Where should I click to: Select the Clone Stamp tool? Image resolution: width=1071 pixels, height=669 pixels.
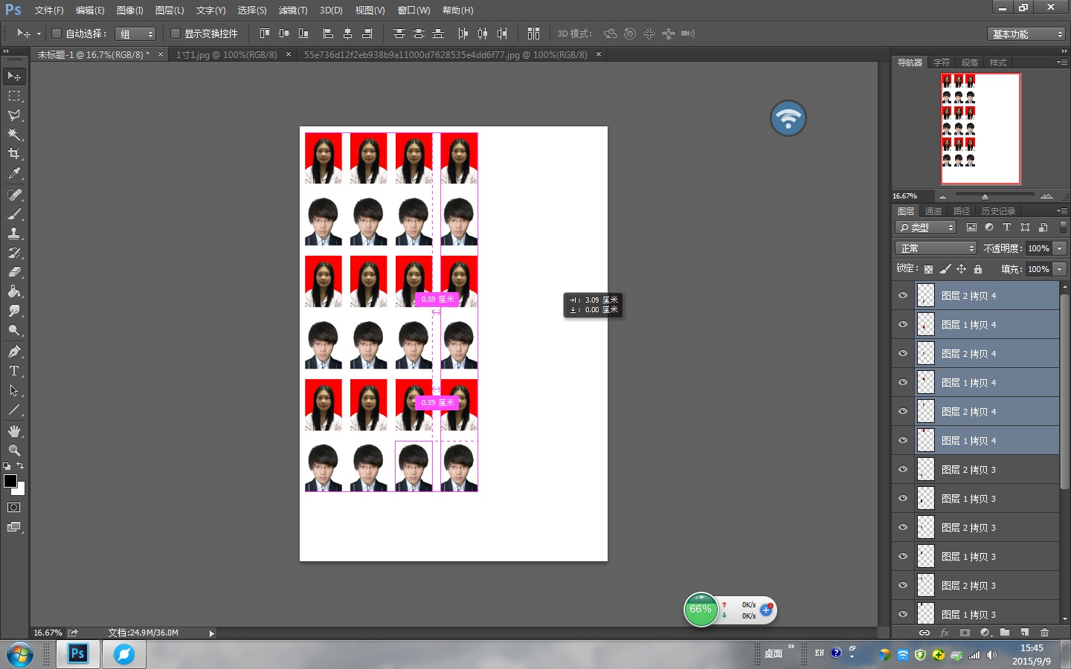pos(14,233)
